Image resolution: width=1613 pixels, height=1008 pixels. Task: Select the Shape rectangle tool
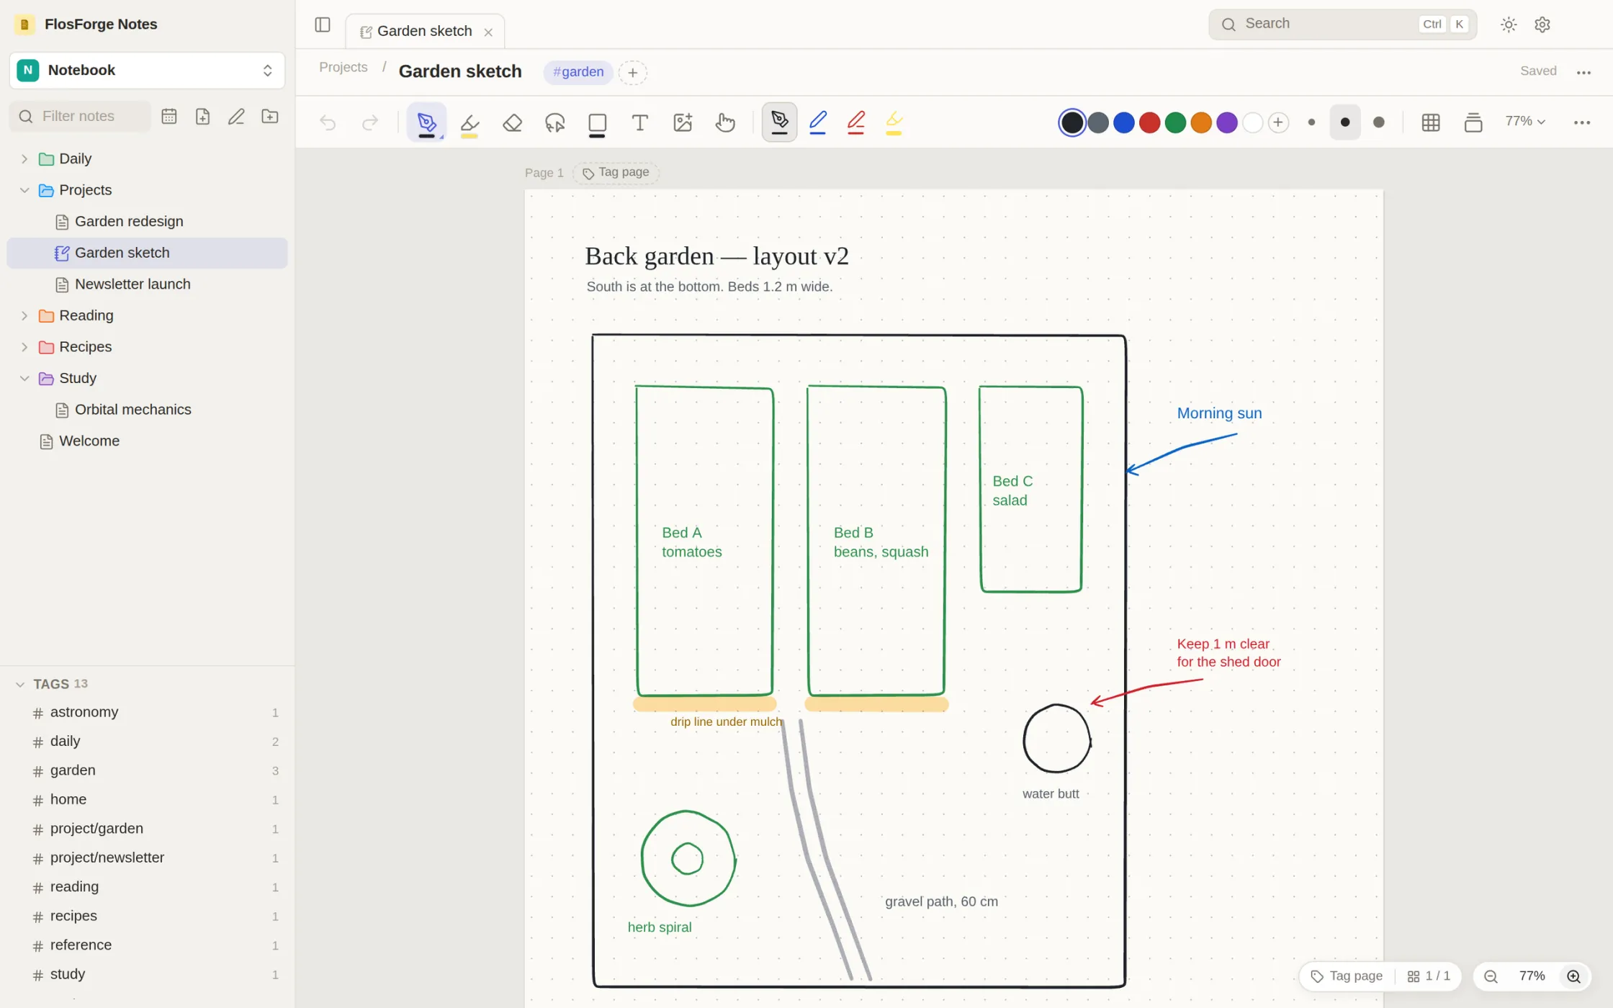597,122
